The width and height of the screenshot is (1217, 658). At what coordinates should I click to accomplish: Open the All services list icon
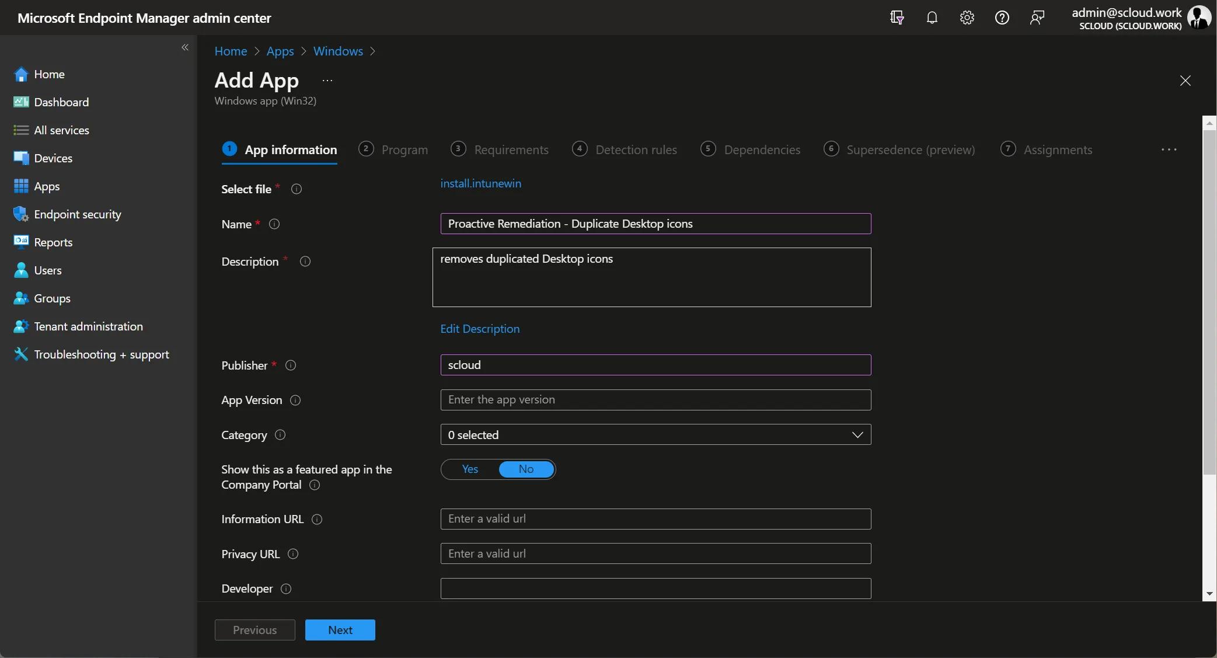tap(21, 130)
